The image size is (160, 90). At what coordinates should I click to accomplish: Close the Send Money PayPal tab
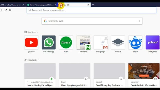[23, 5]
